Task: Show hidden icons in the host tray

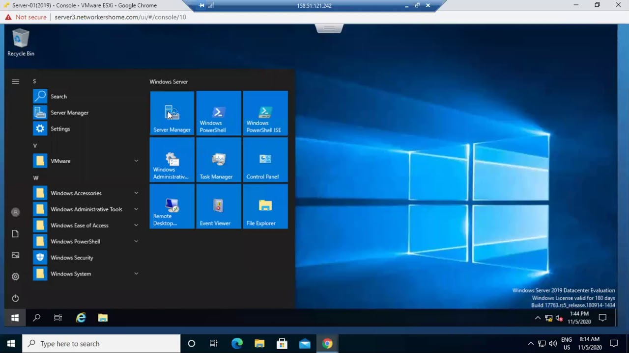Action: pos(531,344)
